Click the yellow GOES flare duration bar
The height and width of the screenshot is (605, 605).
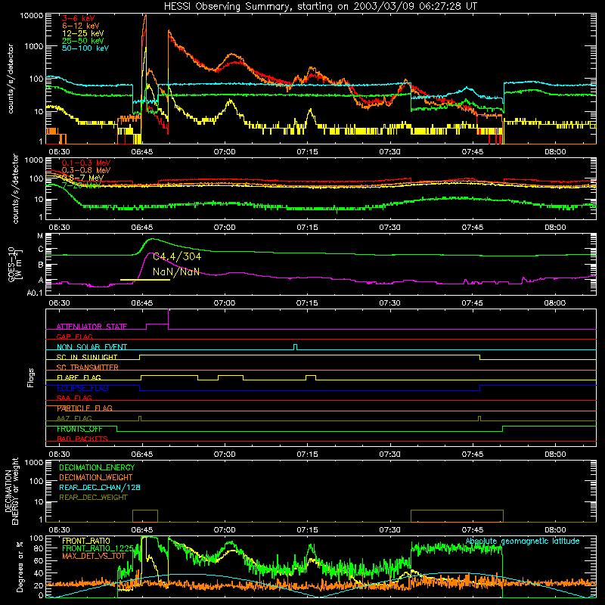click(x=145, y=280)
